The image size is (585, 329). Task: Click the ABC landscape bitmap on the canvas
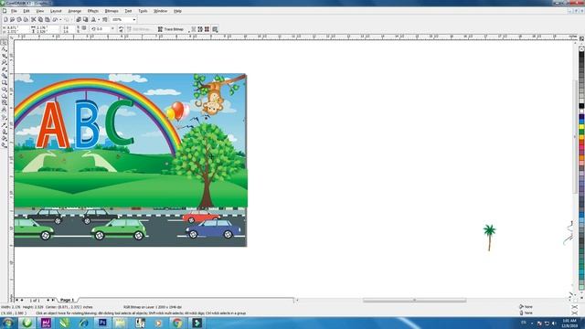(x=131, y=160)
